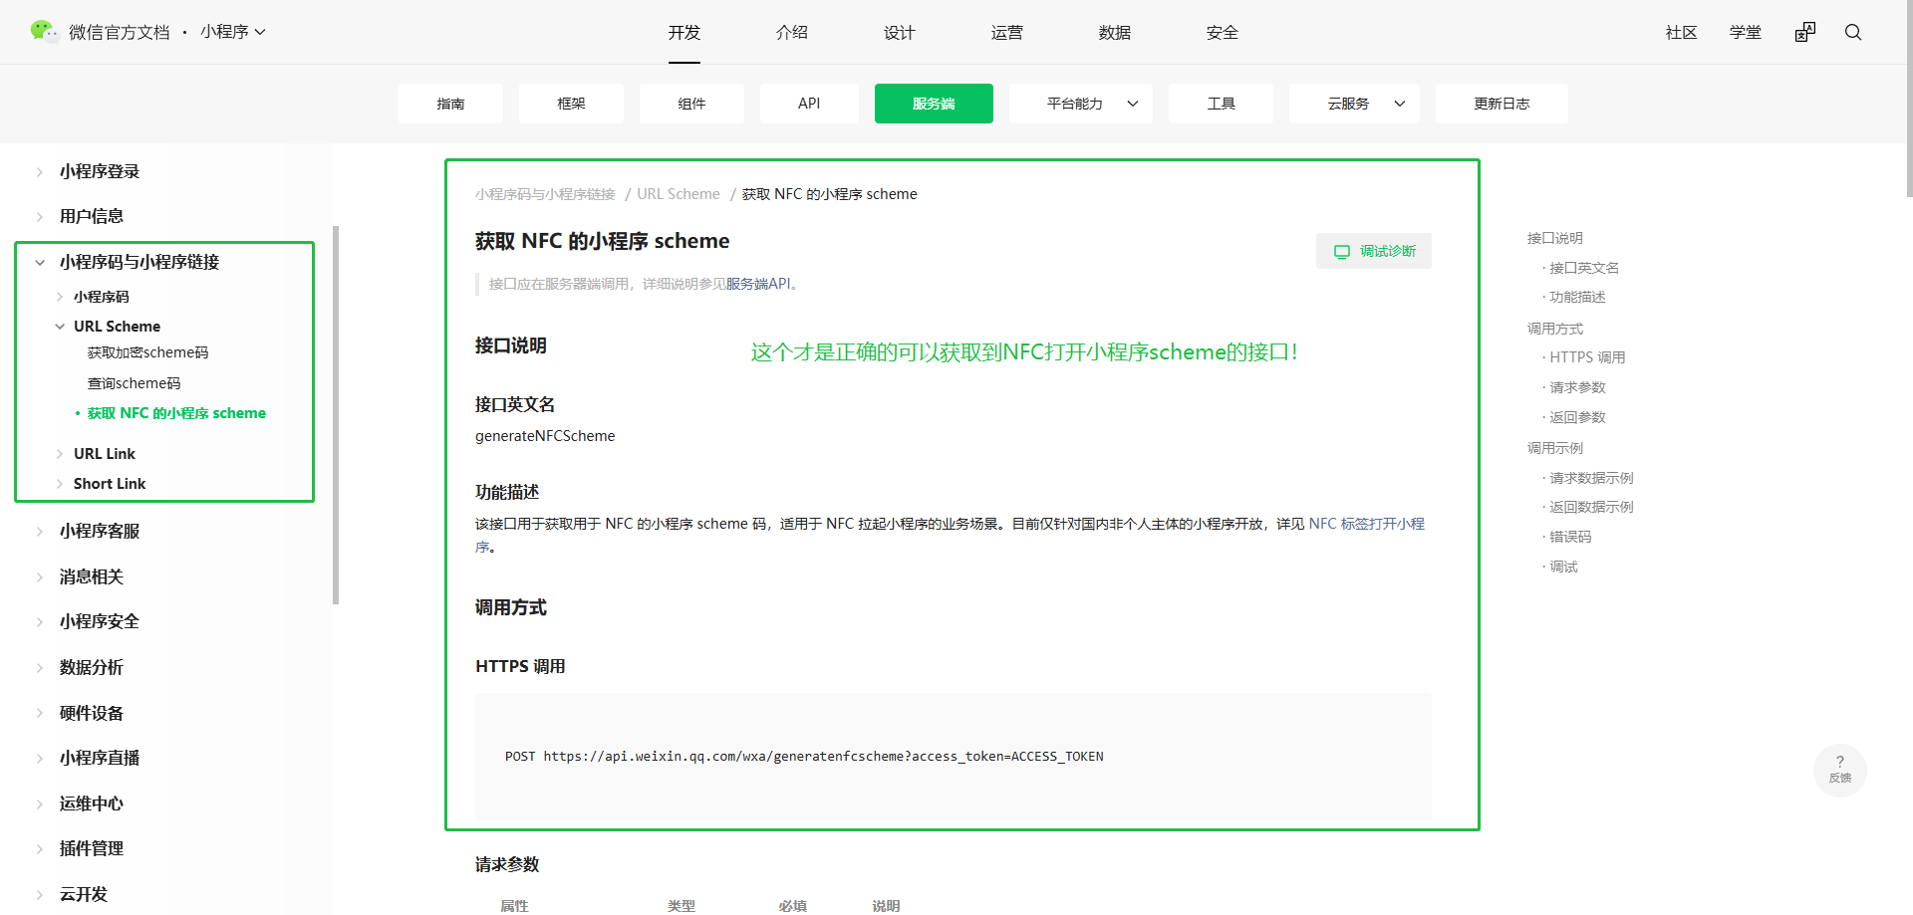Switch to the 设计 top menu
The image size is (1913, 915).
[x=900, y=33]
